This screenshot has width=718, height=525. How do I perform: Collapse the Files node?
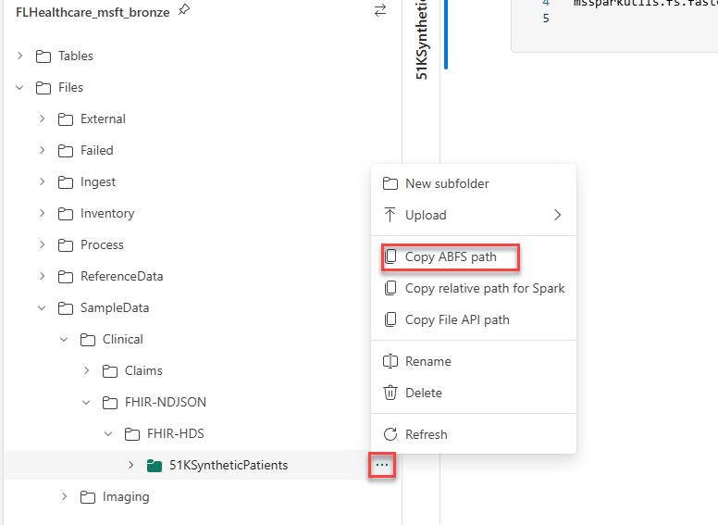19,87
